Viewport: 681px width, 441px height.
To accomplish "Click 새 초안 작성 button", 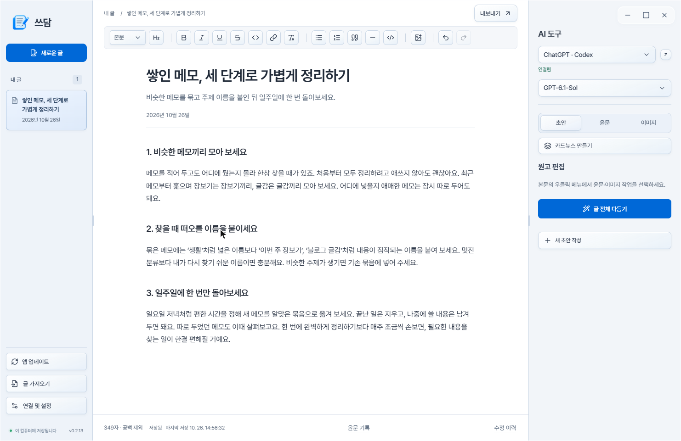I will (605, 240).
